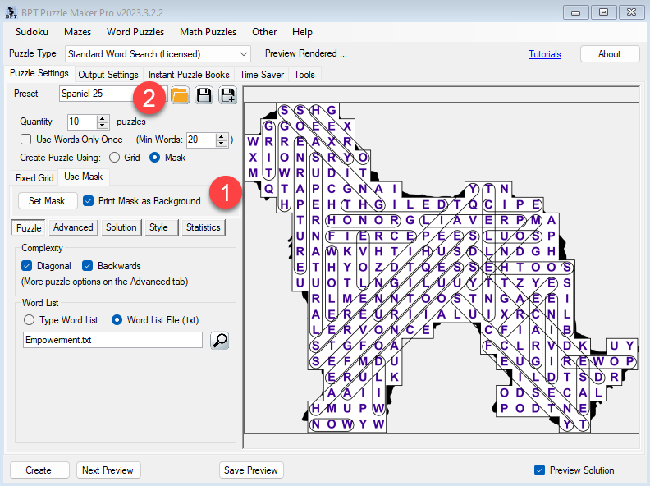
Task: Open the Tutorials link
Action: point(545,54)
